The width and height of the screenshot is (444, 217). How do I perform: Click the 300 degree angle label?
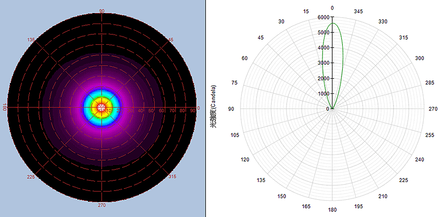(419, 58)
